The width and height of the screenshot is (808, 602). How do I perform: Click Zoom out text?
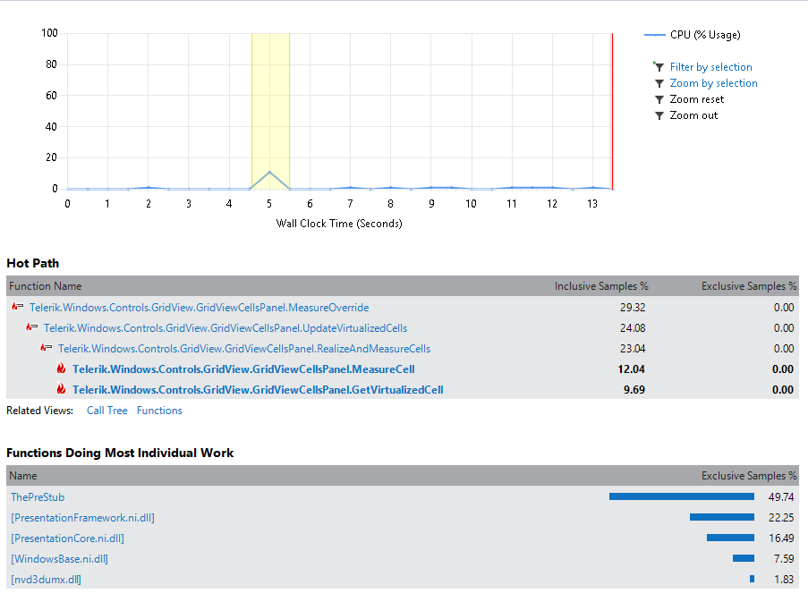coord(693,115)
